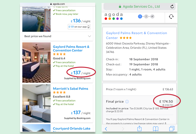Tap the hotel address '6000 West Osceola Parkway'
This screenshot has width=196, height=134.
click(138, 48)
